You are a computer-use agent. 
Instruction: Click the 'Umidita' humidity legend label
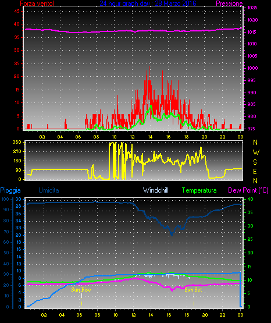(49, 190)
